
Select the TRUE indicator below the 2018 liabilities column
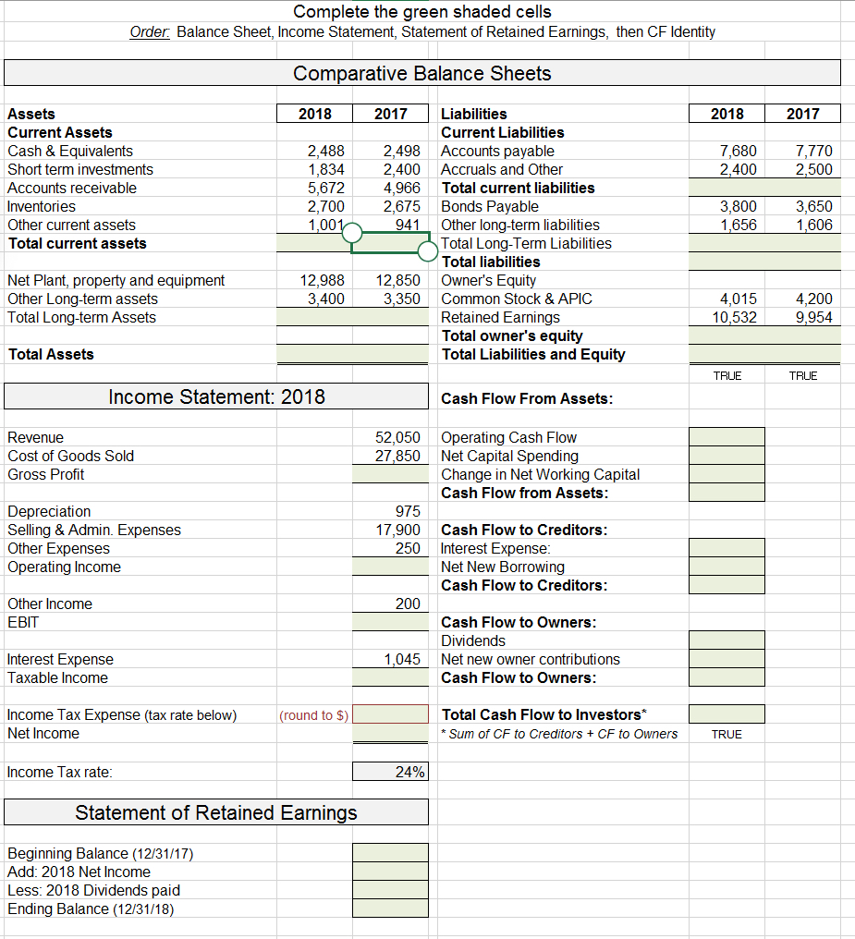point(727,375)
